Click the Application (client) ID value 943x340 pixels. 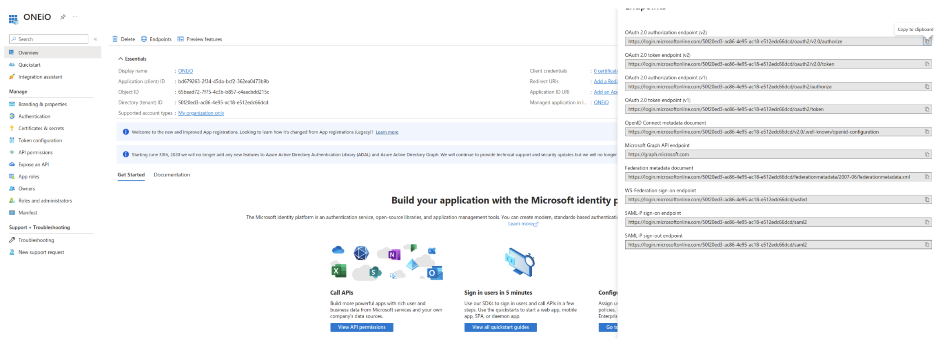223,81
